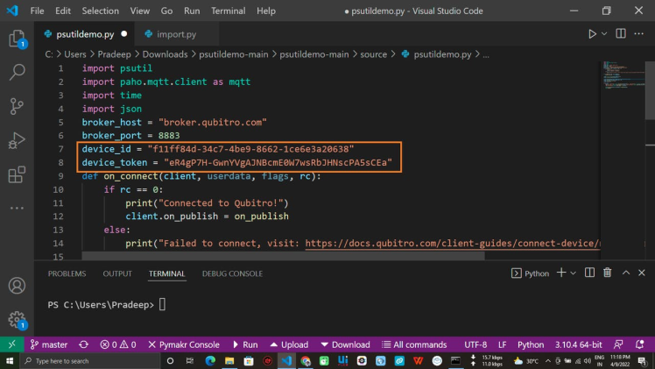This screenshot has width=655, height=369.
Task: Open the Run and Debug view
Action: pyautogui.click(x=16, y=141)
